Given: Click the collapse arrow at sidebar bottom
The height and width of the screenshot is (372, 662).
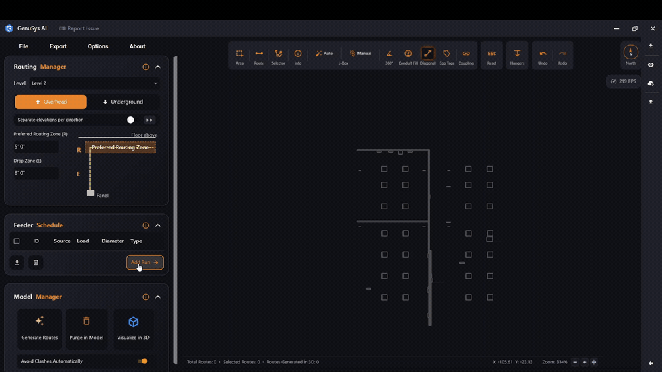Looking at the screenshot, I should 651,363.
